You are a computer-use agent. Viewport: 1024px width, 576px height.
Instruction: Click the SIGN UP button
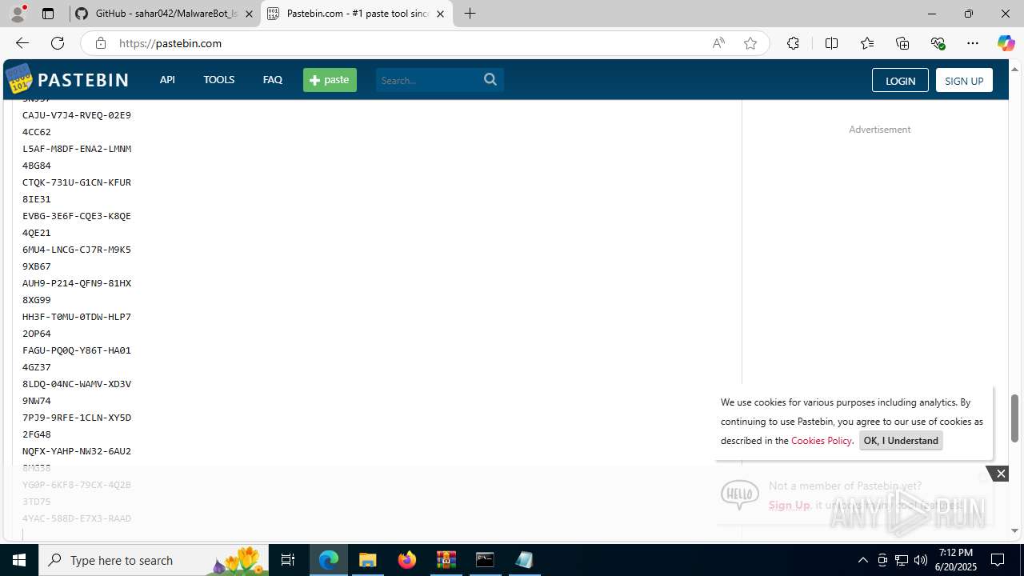coord(964,80)
